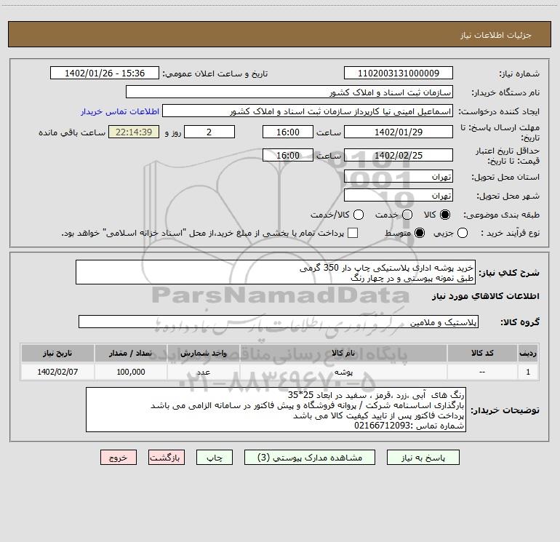This screenshot has height=542, width=560.
Task: Select the کالا/خدمت radio button
Action: [359, 215]
